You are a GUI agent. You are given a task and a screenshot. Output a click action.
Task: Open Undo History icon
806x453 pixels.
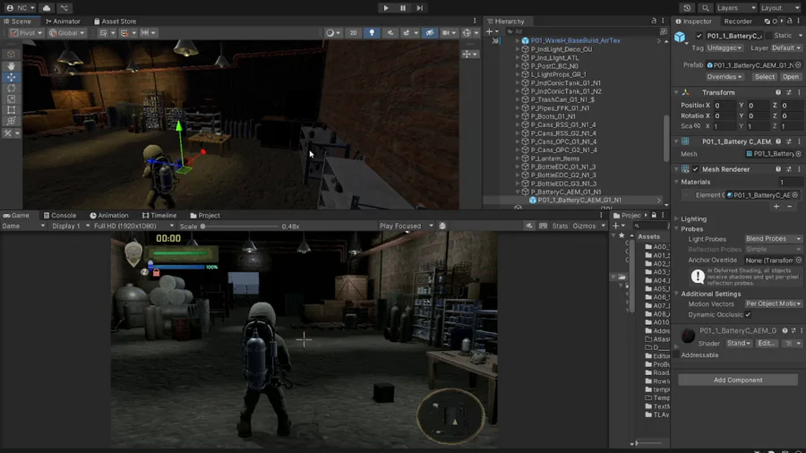pos(687,8)
